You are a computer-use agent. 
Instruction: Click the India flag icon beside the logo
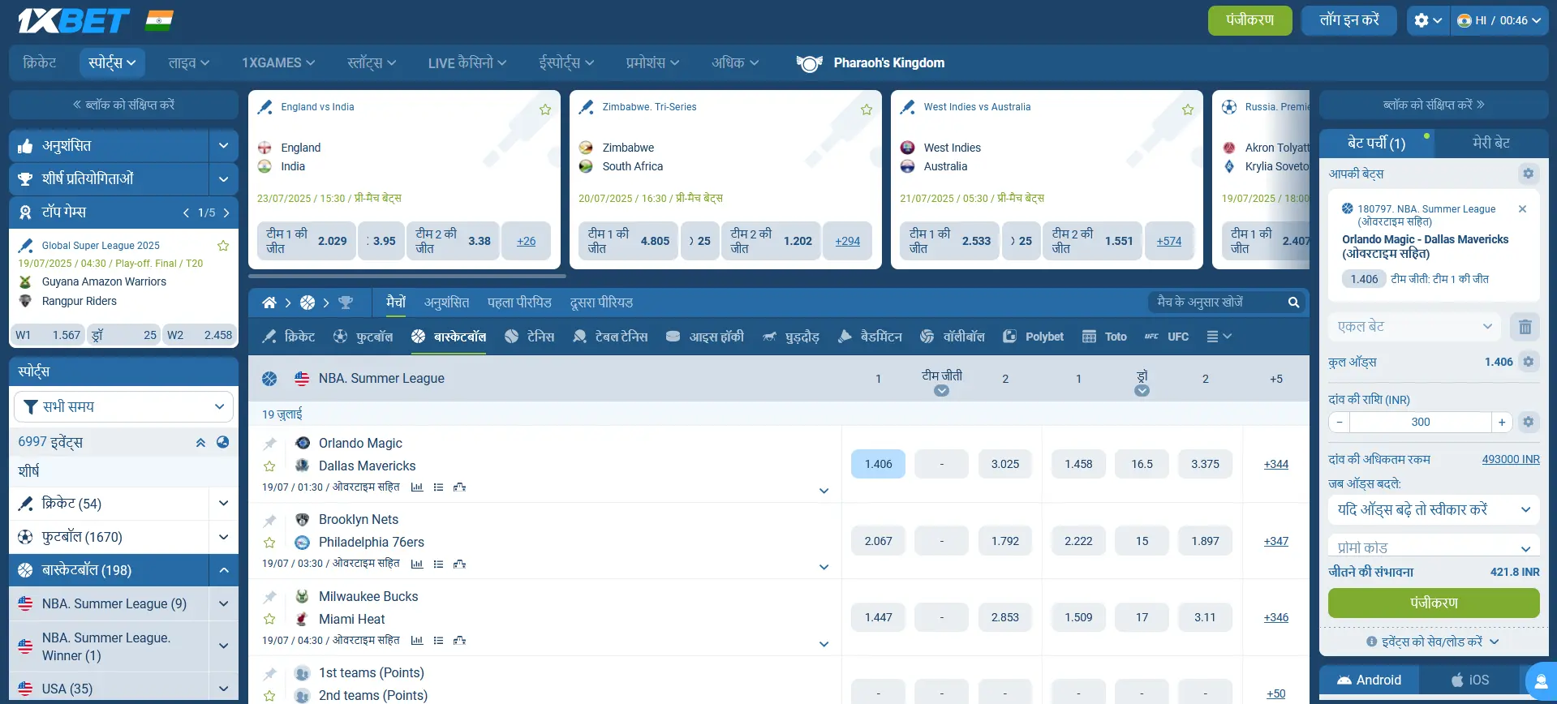pyautogui.click(x=159, y=20)
